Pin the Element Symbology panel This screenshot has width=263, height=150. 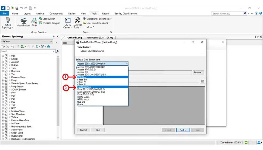click(54, 36)
